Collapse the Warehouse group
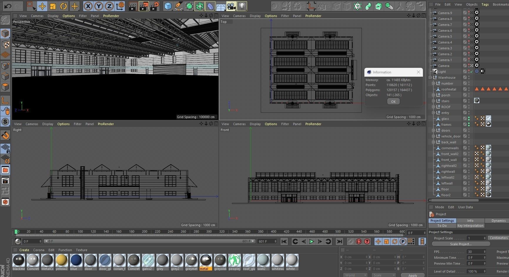 pos(430,78)
